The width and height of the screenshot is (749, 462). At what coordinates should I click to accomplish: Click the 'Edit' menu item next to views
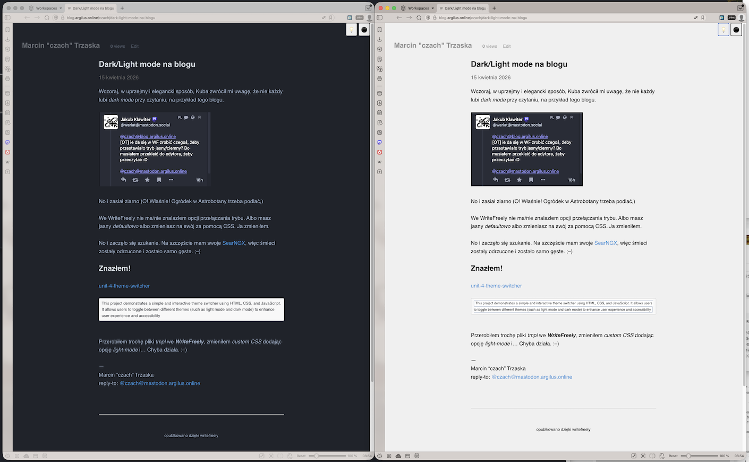pos(134,46)
